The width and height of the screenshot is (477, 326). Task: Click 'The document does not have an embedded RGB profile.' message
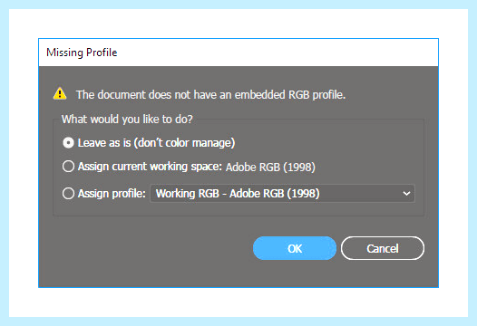[210, 95]
